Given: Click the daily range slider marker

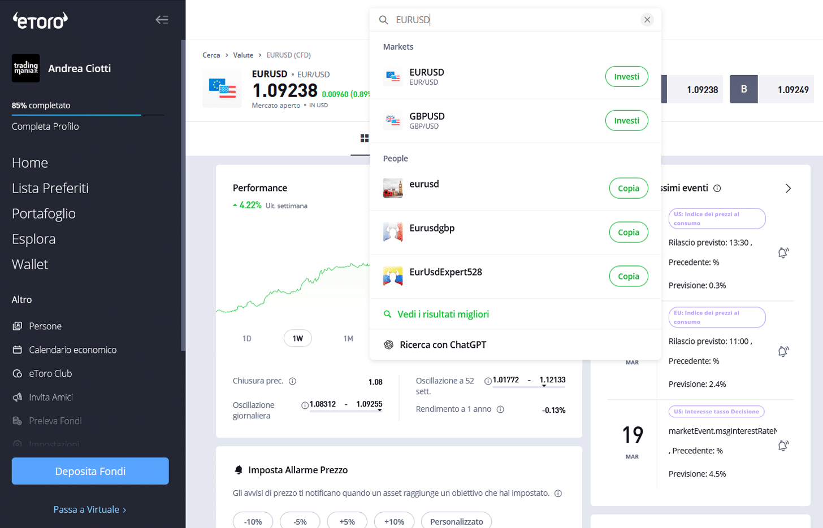Looking at the screenshot, I should [x=380, y=411].
